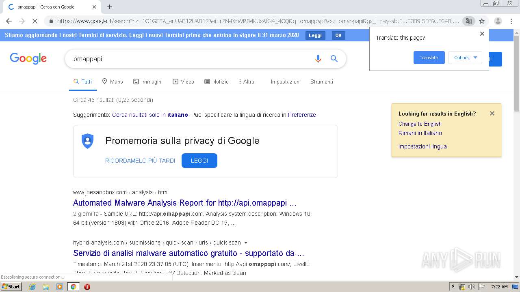Click the magnifier search button

click(x=334, y=59)
